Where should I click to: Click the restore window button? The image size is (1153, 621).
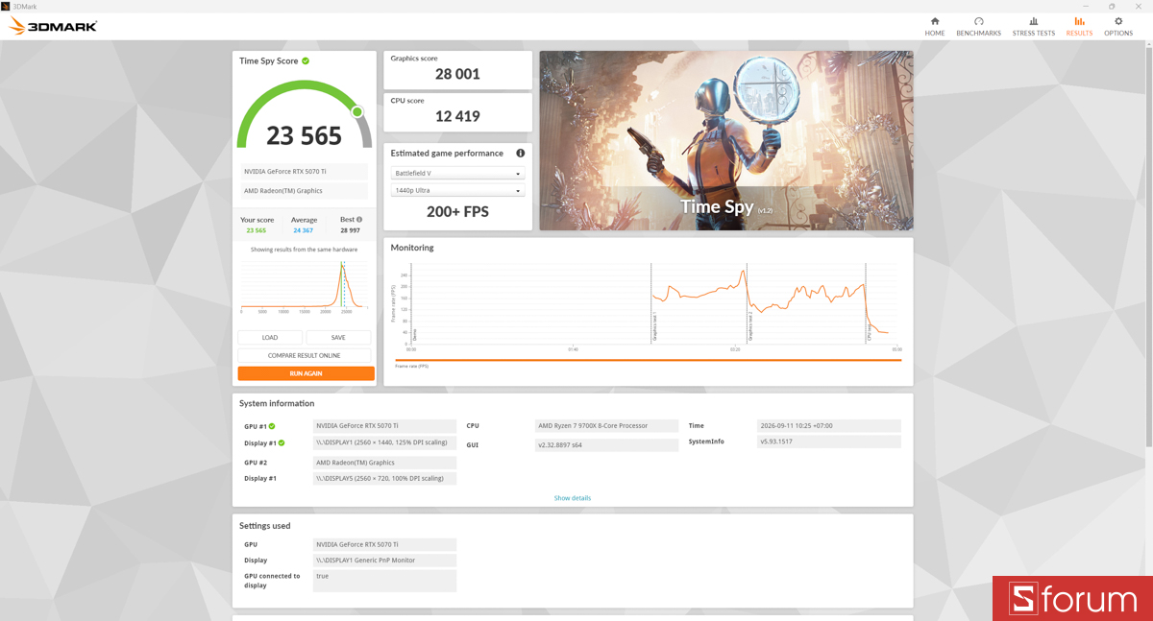(x=1112, y=6)
